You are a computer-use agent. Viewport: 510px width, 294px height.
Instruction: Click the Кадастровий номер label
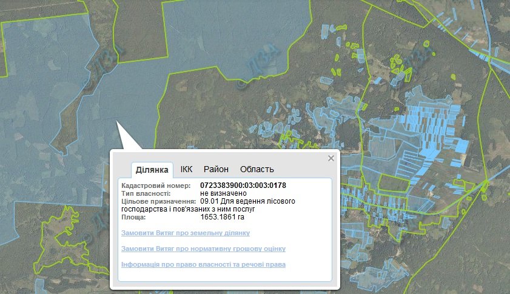[156, 185]
